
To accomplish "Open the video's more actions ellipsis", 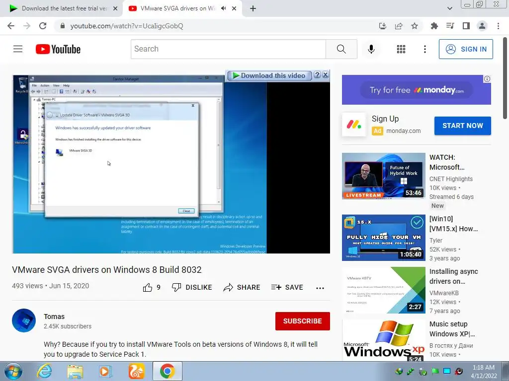I will pyautogui.click(x=320, y=288).
